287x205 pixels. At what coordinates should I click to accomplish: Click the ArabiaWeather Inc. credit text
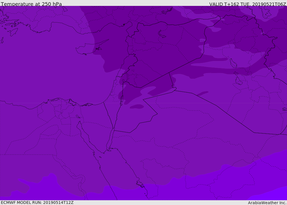267,203
